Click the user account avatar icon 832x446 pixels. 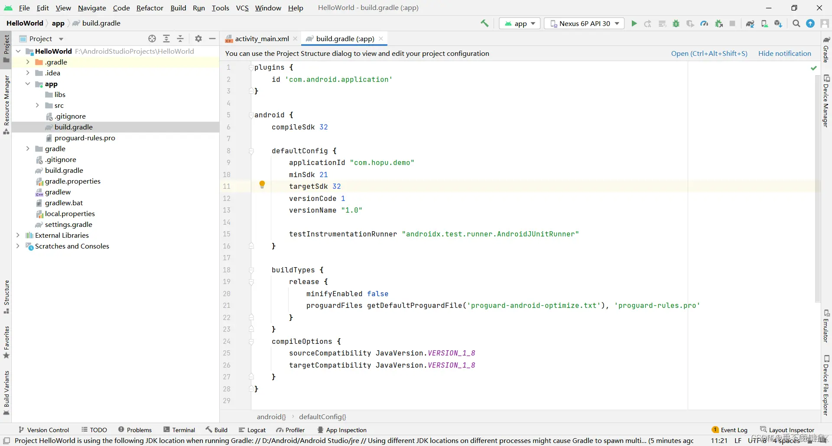point(825,23)
